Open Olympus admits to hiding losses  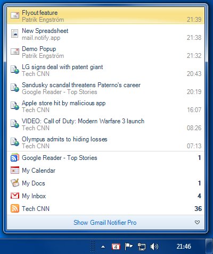106,142
